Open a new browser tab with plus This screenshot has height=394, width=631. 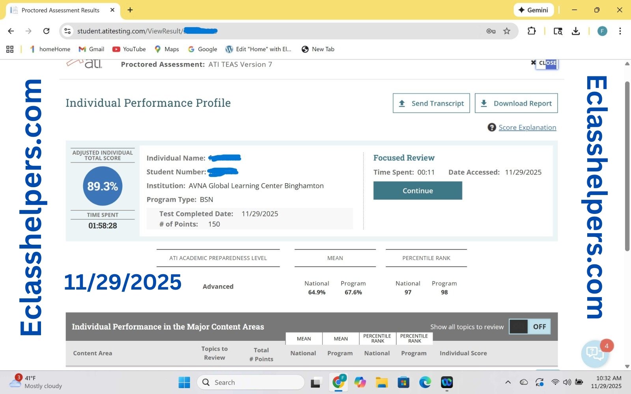130,10
